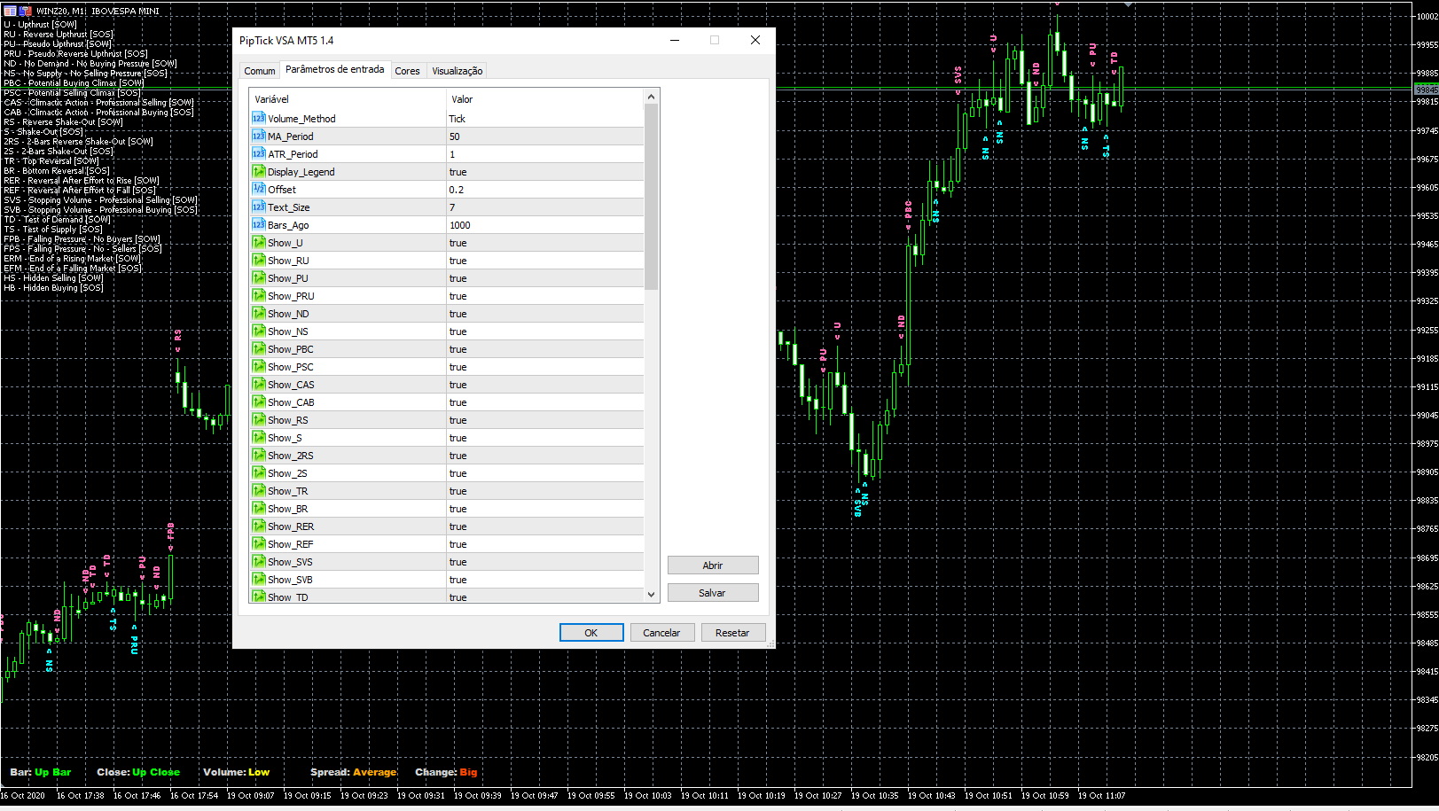Click the ATR_Period parameter icon

[x=258, y=153]
